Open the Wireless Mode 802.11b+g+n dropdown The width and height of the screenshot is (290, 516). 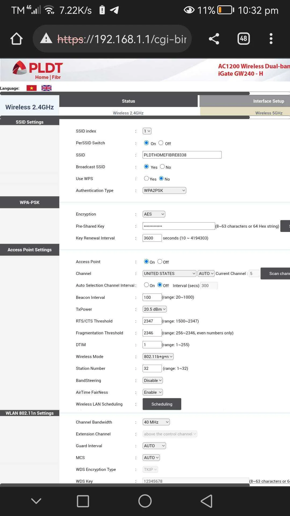[158, 357]
